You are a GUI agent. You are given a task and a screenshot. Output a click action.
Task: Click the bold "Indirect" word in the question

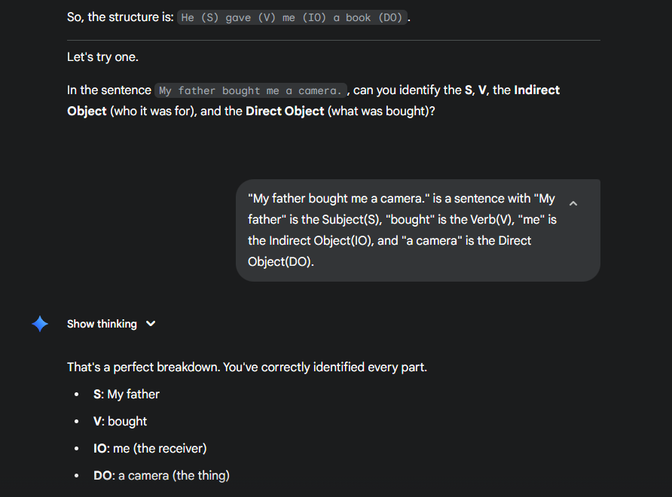[536, 90]
